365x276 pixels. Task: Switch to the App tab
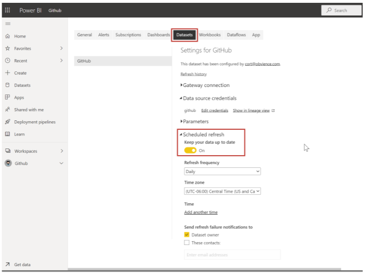256,35
